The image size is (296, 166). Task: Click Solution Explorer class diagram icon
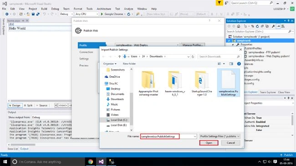tap(283, 26)
